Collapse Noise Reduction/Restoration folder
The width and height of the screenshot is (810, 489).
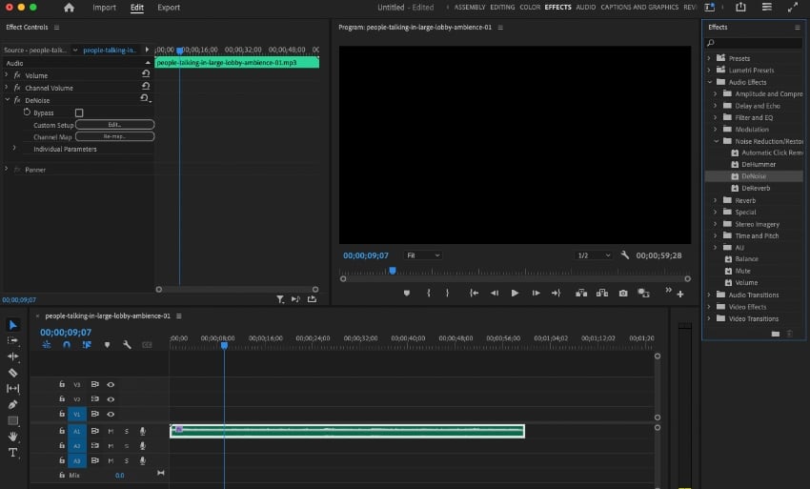tap(716, 141)
